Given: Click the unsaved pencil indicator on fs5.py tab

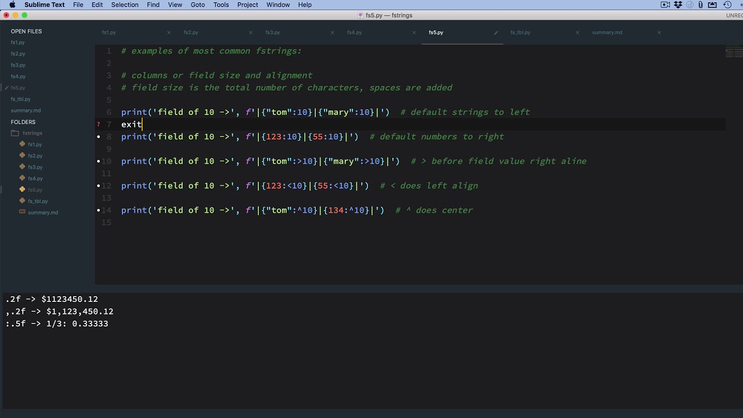Looking at the screenshot, I should click(x=496, y=33).
